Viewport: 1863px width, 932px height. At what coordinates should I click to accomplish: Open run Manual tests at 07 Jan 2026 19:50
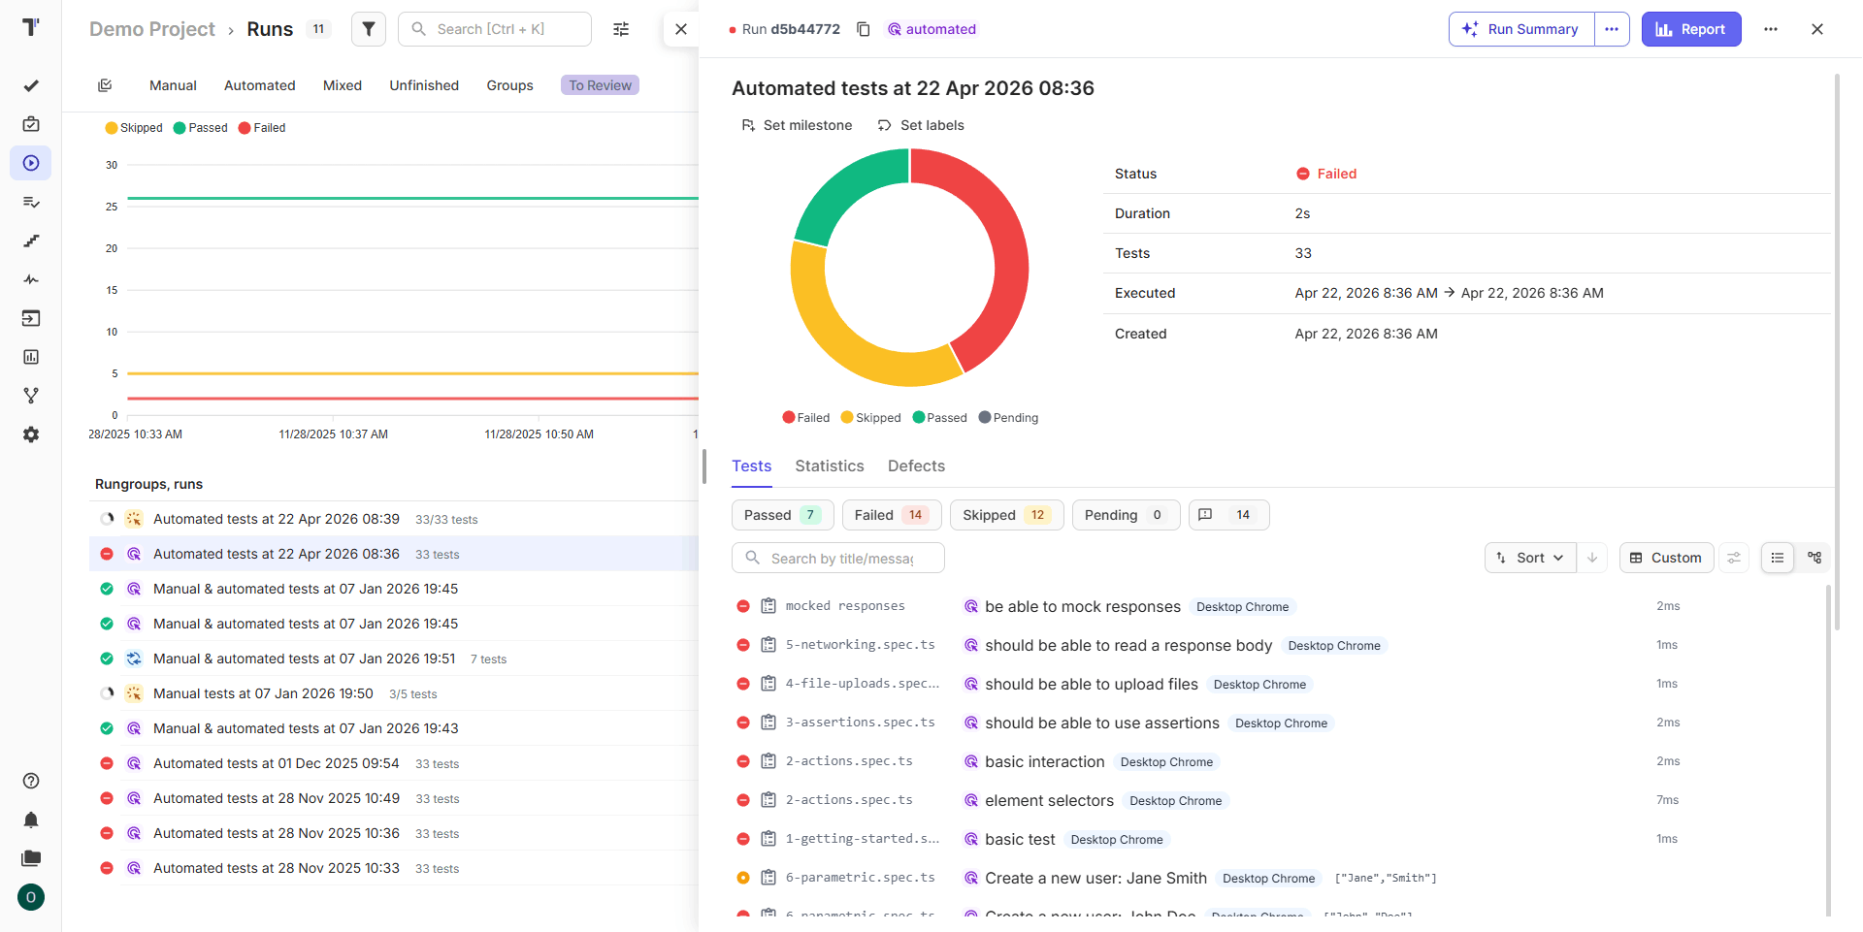(x=263, y=693)
